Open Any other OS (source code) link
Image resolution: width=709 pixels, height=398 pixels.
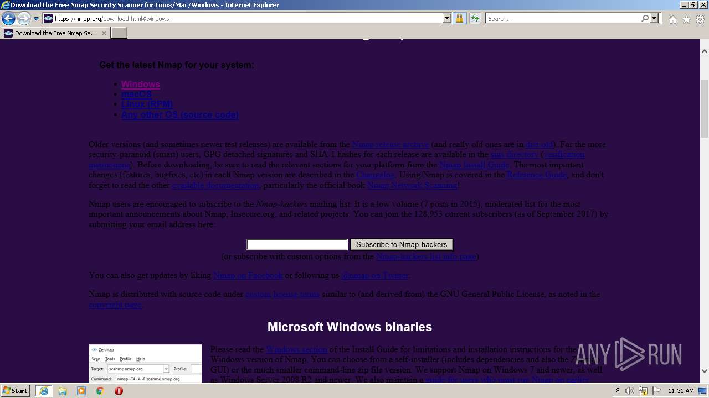pos(180,115)
